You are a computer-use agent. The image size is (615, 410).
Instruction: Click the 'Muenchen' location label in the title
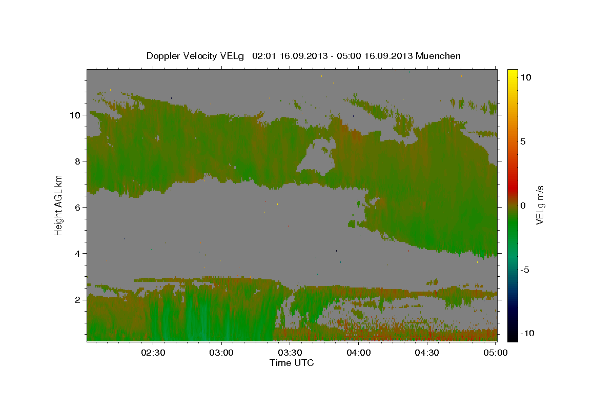(439, 56)
